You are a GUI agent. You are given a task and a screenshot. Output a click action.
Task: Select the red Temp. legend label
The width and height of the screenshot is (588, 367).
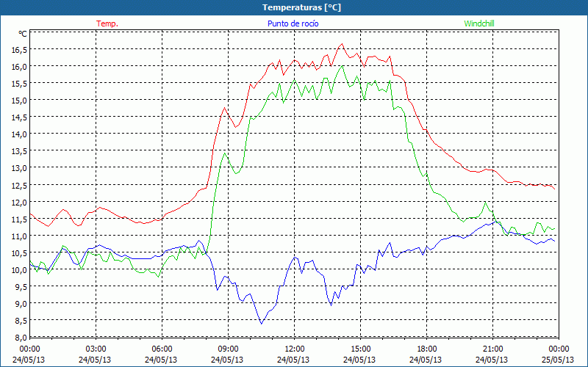click(107, 23)
